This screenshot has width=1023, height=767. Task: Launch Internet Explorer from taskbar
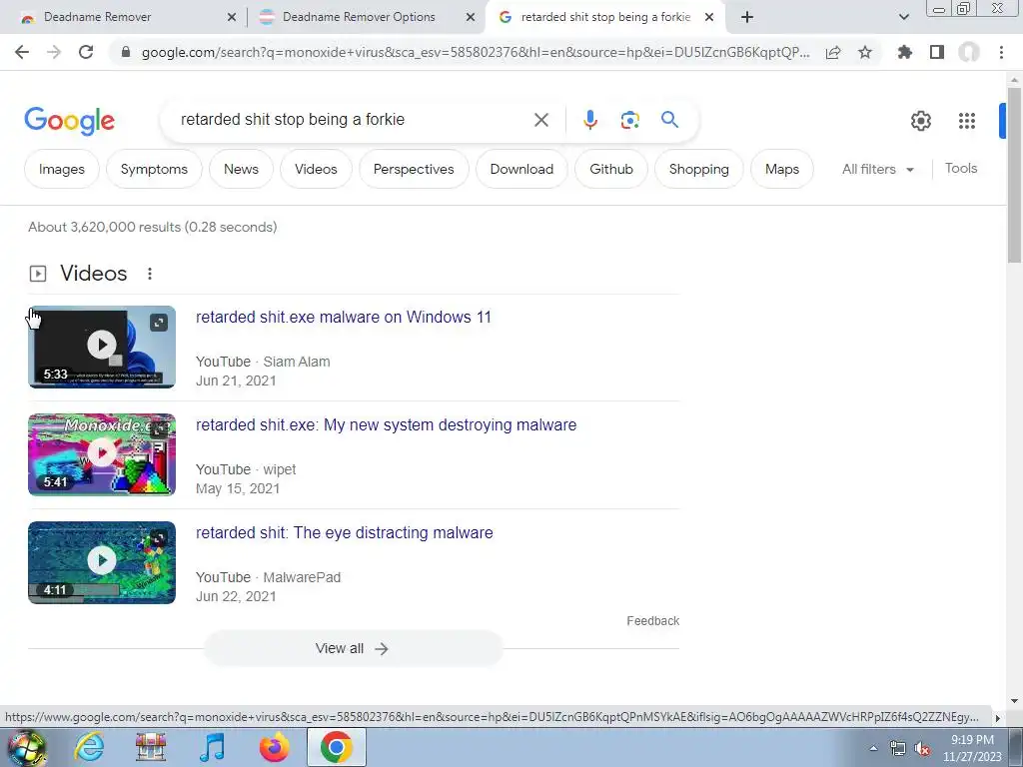pyautogui.click(x=89, y=747)
